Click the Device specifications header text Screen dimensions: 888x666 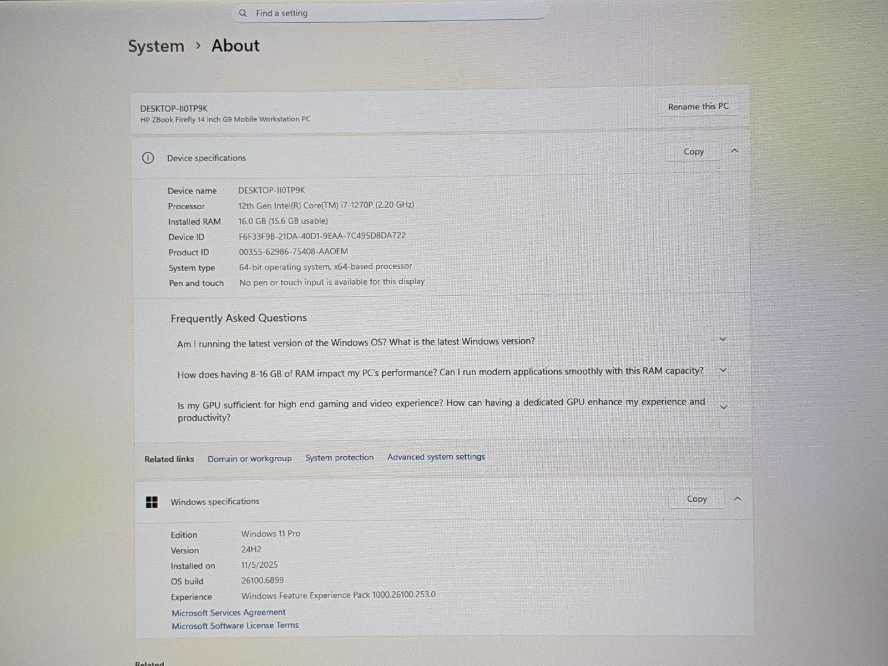point(206,158)
